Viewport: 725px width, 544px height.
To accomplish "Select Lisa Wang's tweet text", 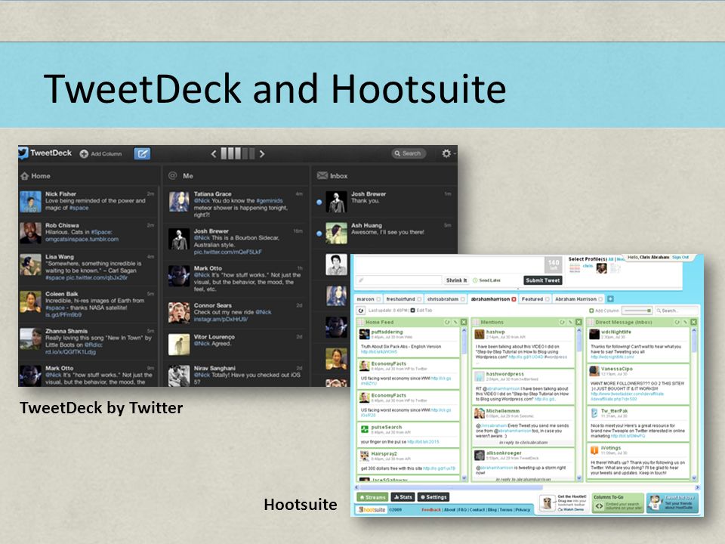I will click(x=94, y=270).
